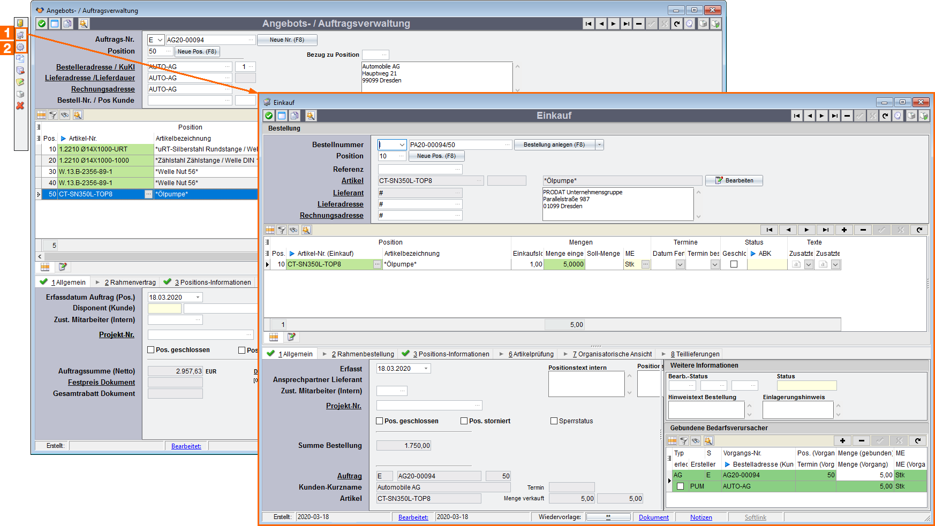Click the copy document icon in Einkauf toolbar

pos(295,116)
